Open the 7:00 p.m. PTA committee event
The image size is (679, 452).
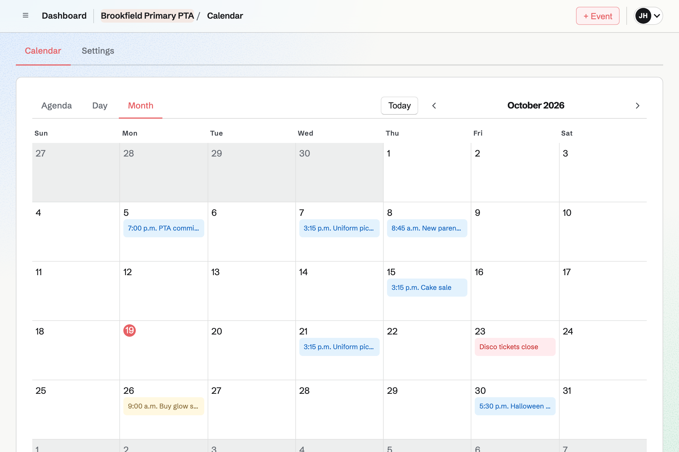pyautogui.click(x=164, y=228)
